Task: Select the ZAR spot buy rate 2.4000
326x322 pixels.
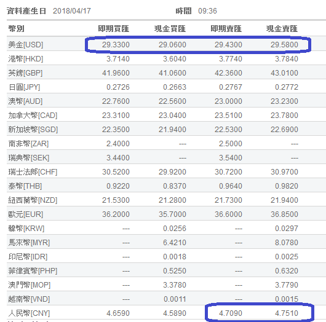Action: pyautogui.click(x=118, y=144)
